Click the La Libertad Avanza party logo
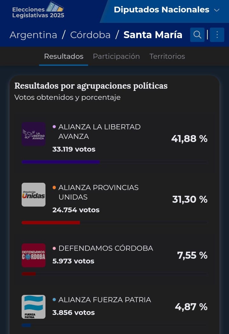 33,134
